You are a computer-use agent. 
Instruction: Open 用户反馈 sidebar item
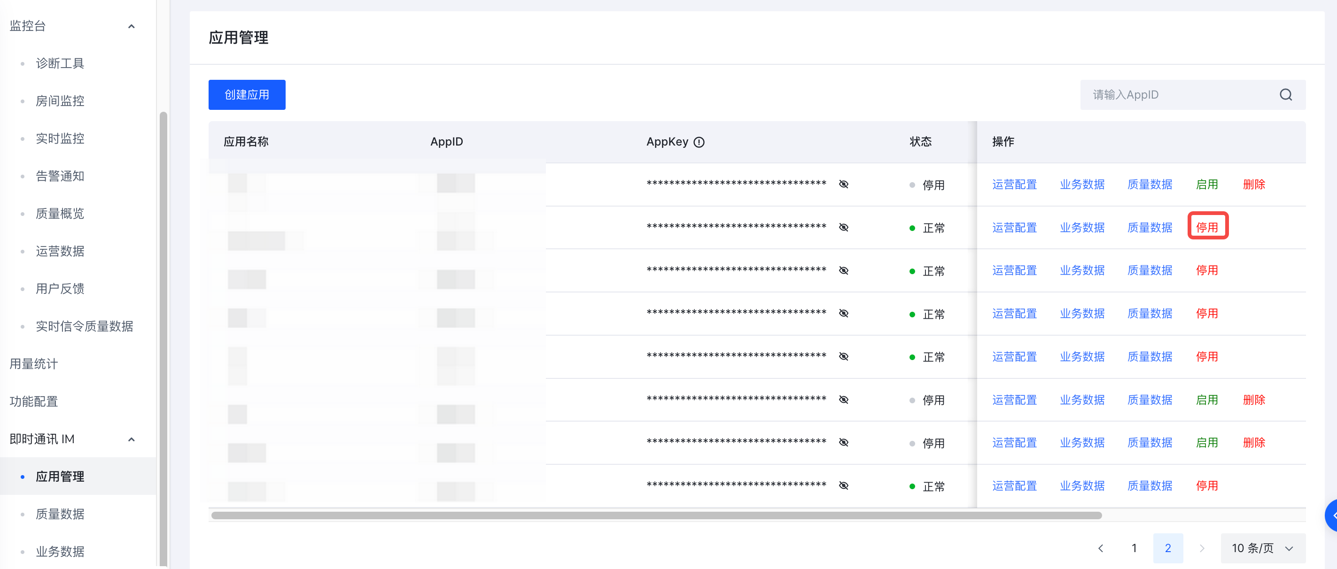[x=60, y=288]
